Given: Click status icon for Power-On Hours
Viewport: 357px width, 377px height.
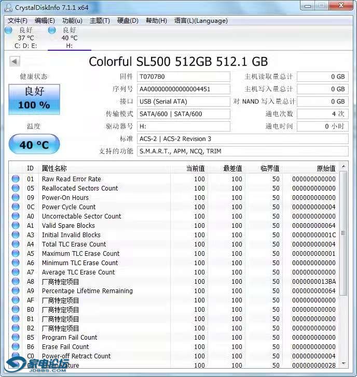Looking at the screenshot, I should click(16, 198).
